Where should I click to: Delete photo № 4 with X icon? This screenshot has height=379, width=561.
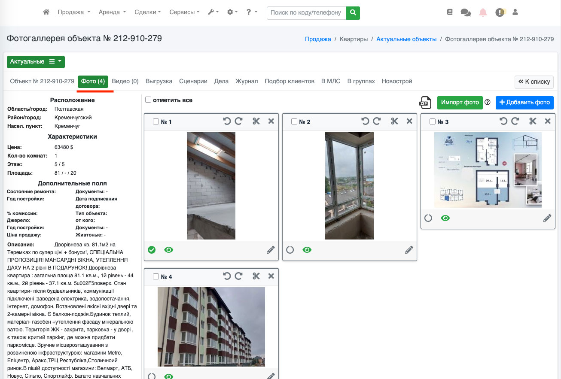(x=271, y=276)
